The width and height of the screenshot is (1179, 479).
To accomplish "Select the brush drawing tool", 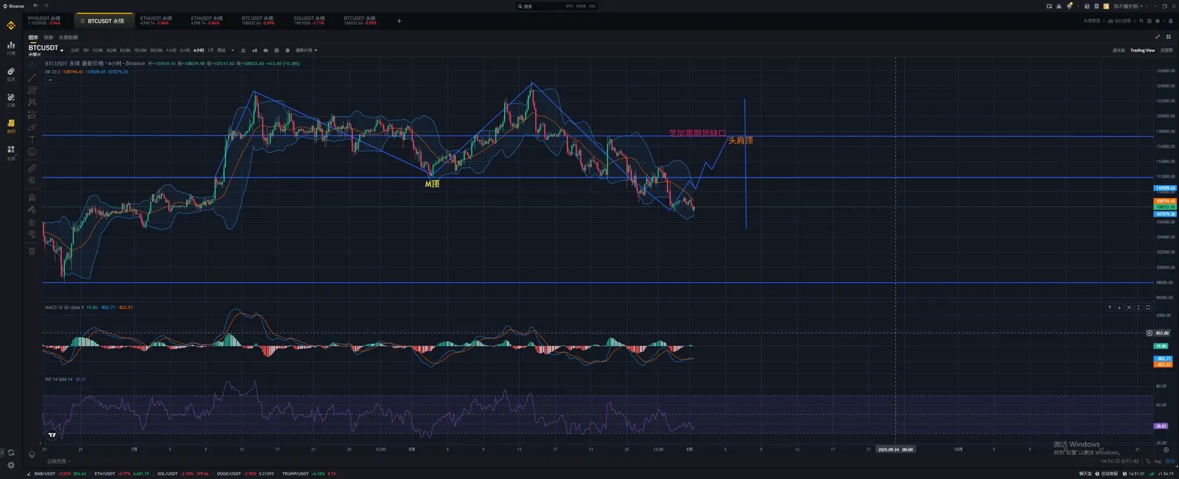I will click(32, 127).
